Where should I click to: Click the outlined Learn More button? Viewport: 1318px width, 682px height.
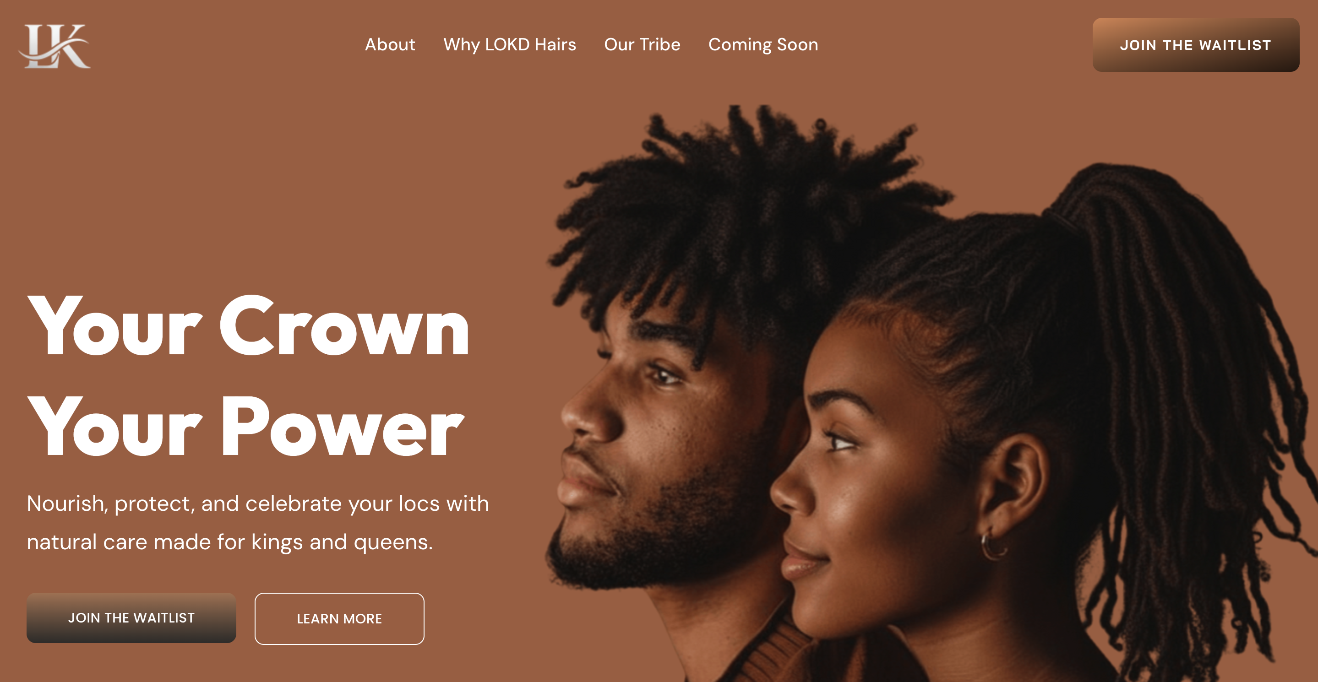tap(339, 618)
